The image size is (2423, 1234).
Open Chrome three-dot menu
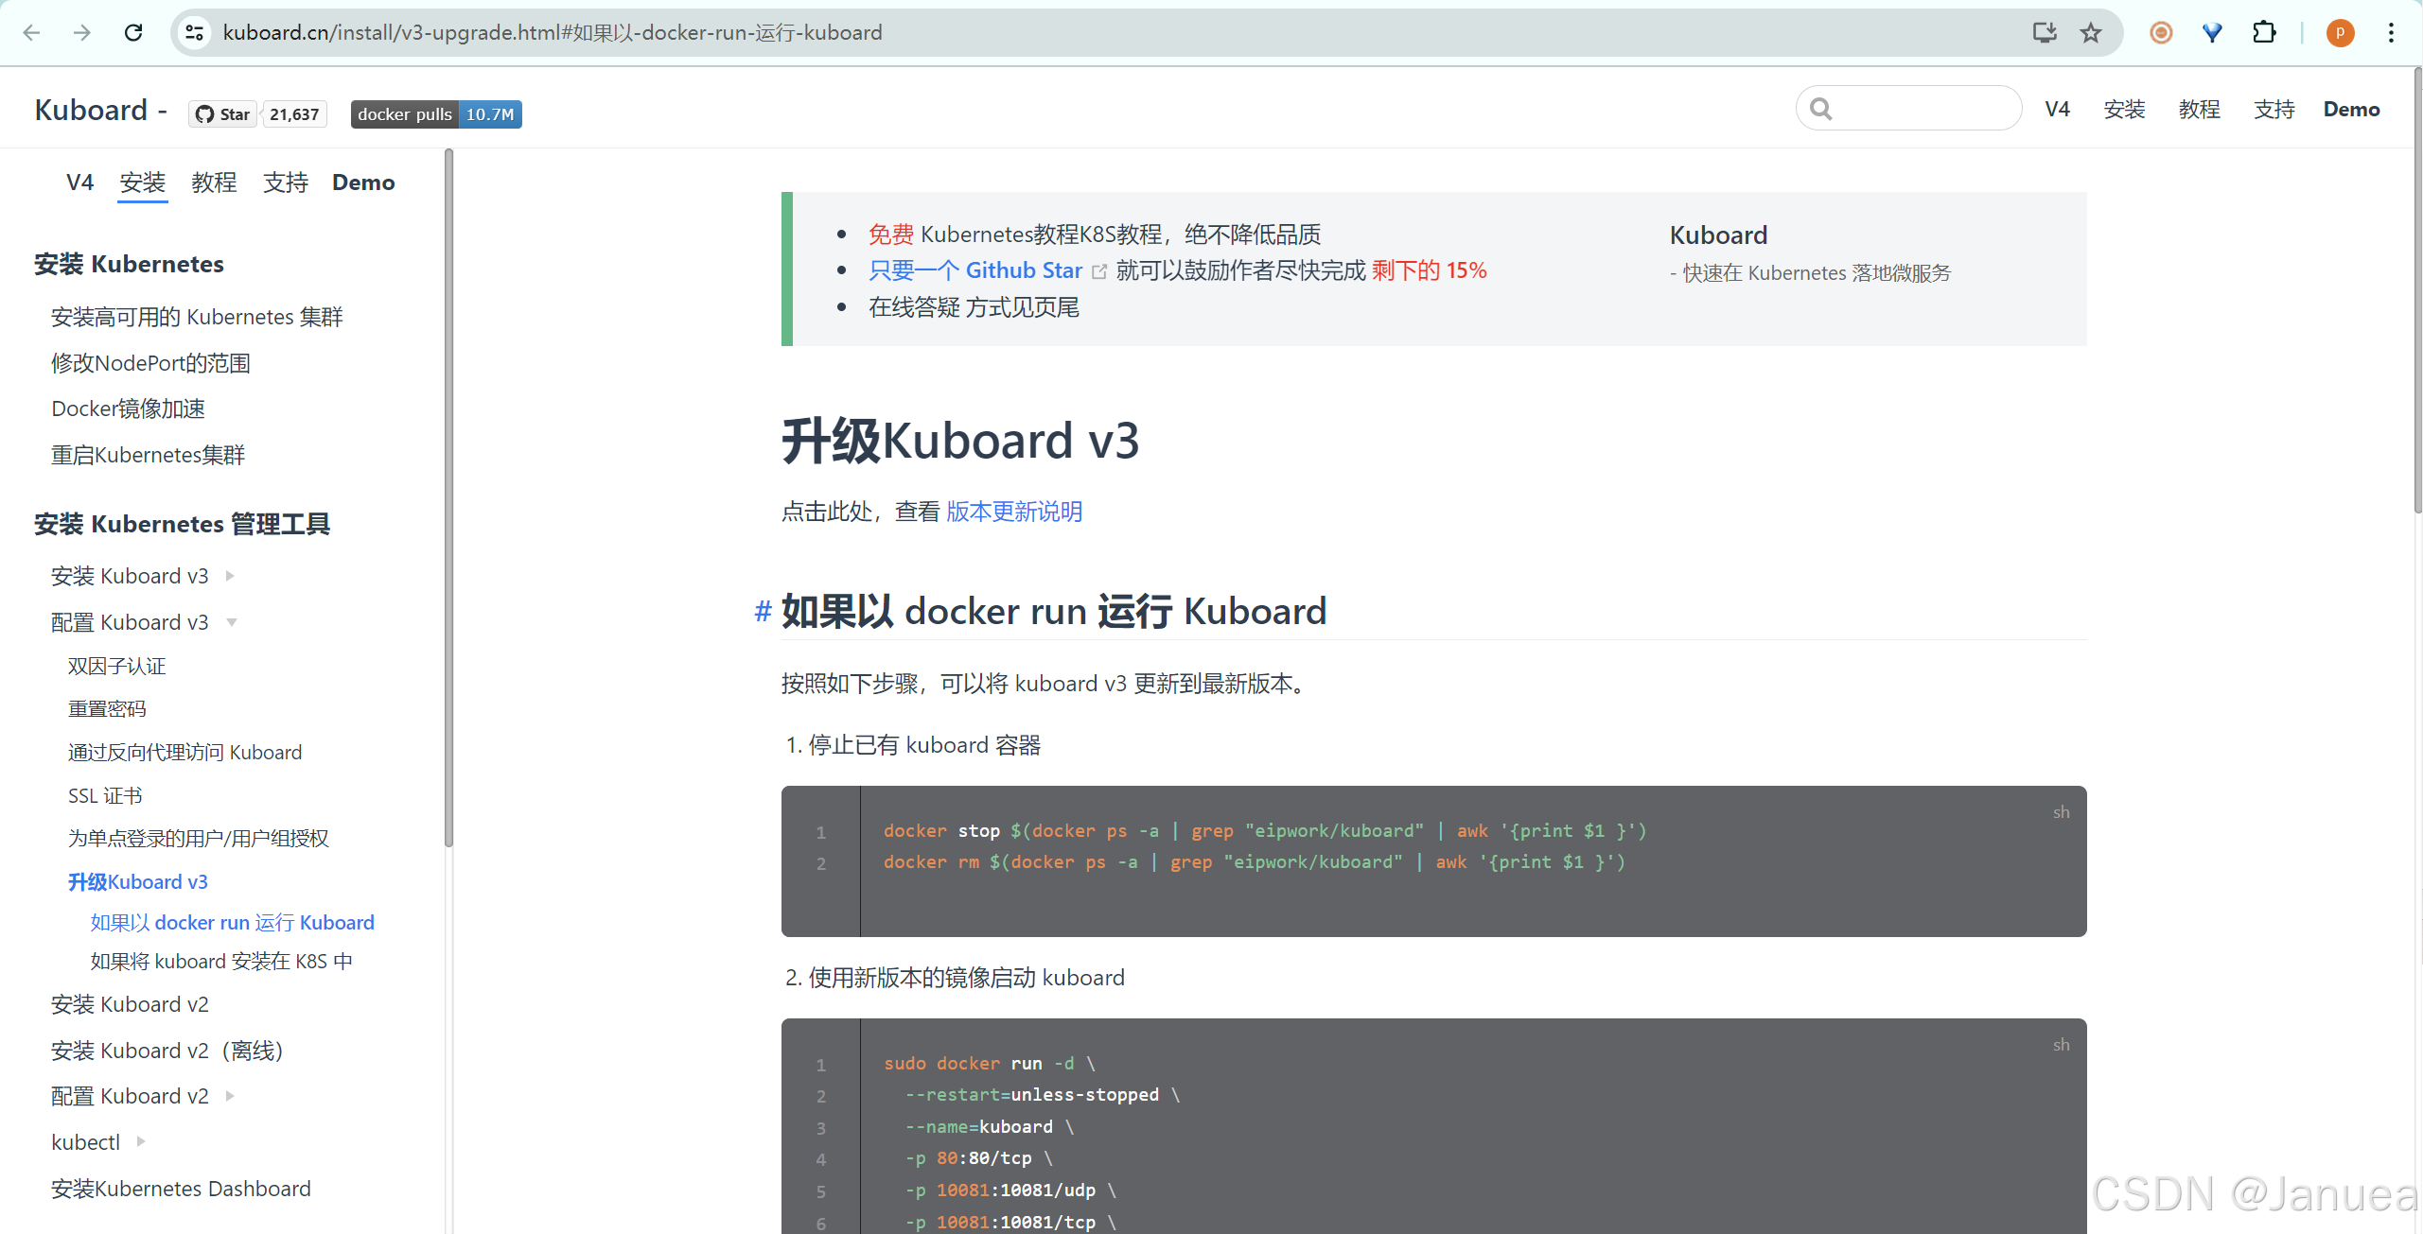2391,32
